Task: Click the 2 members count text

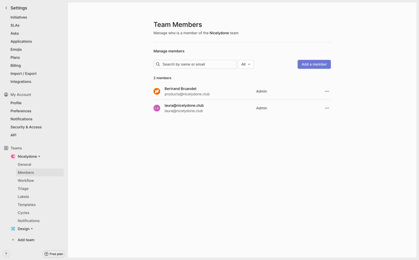Action: (162, 78)
